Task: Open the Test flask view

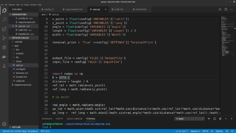Action: tap(4, 66)
